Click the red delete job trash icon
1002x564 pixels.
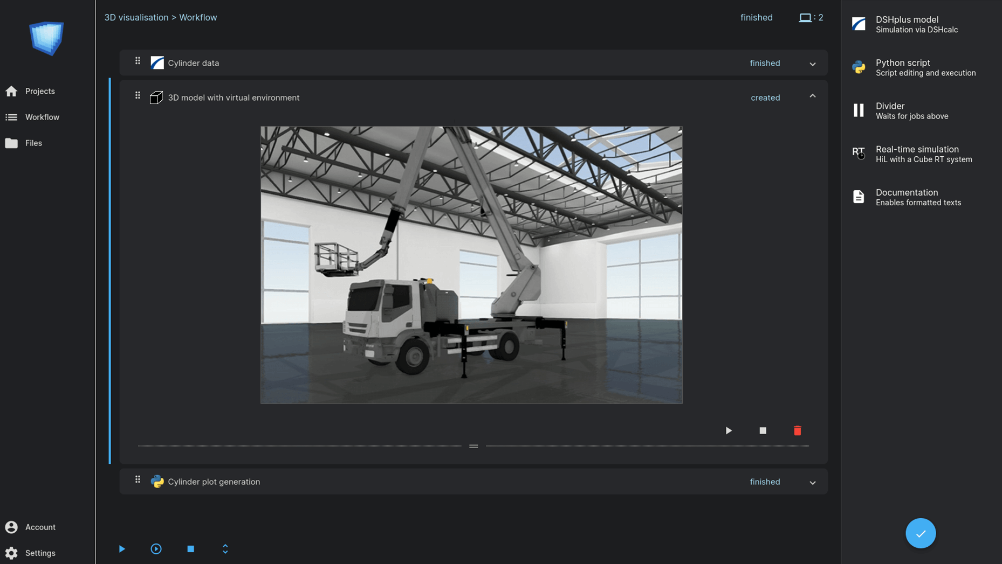[797, 430]
